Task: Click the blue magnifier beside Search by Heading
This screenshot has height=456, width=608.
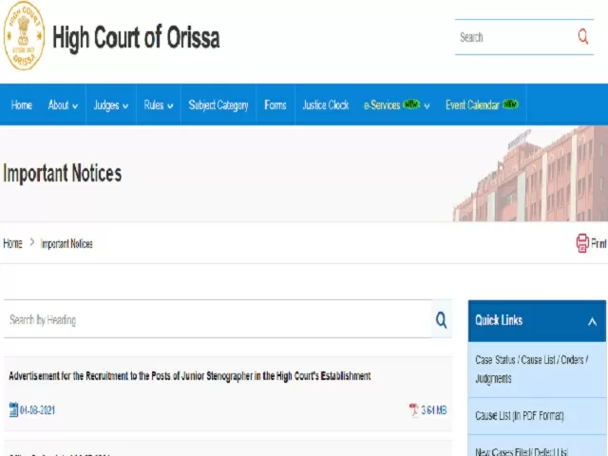Action: click(441, 320)
